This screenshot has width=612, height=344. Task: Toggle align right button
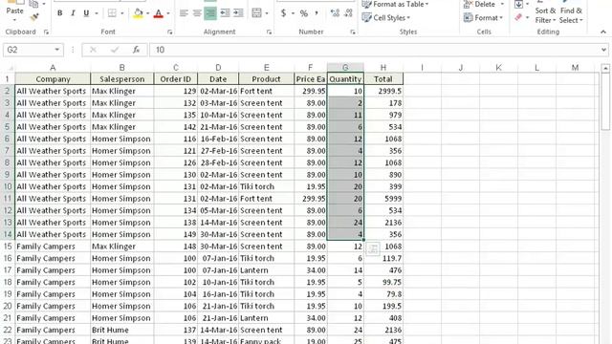click(x=210, y=13)
